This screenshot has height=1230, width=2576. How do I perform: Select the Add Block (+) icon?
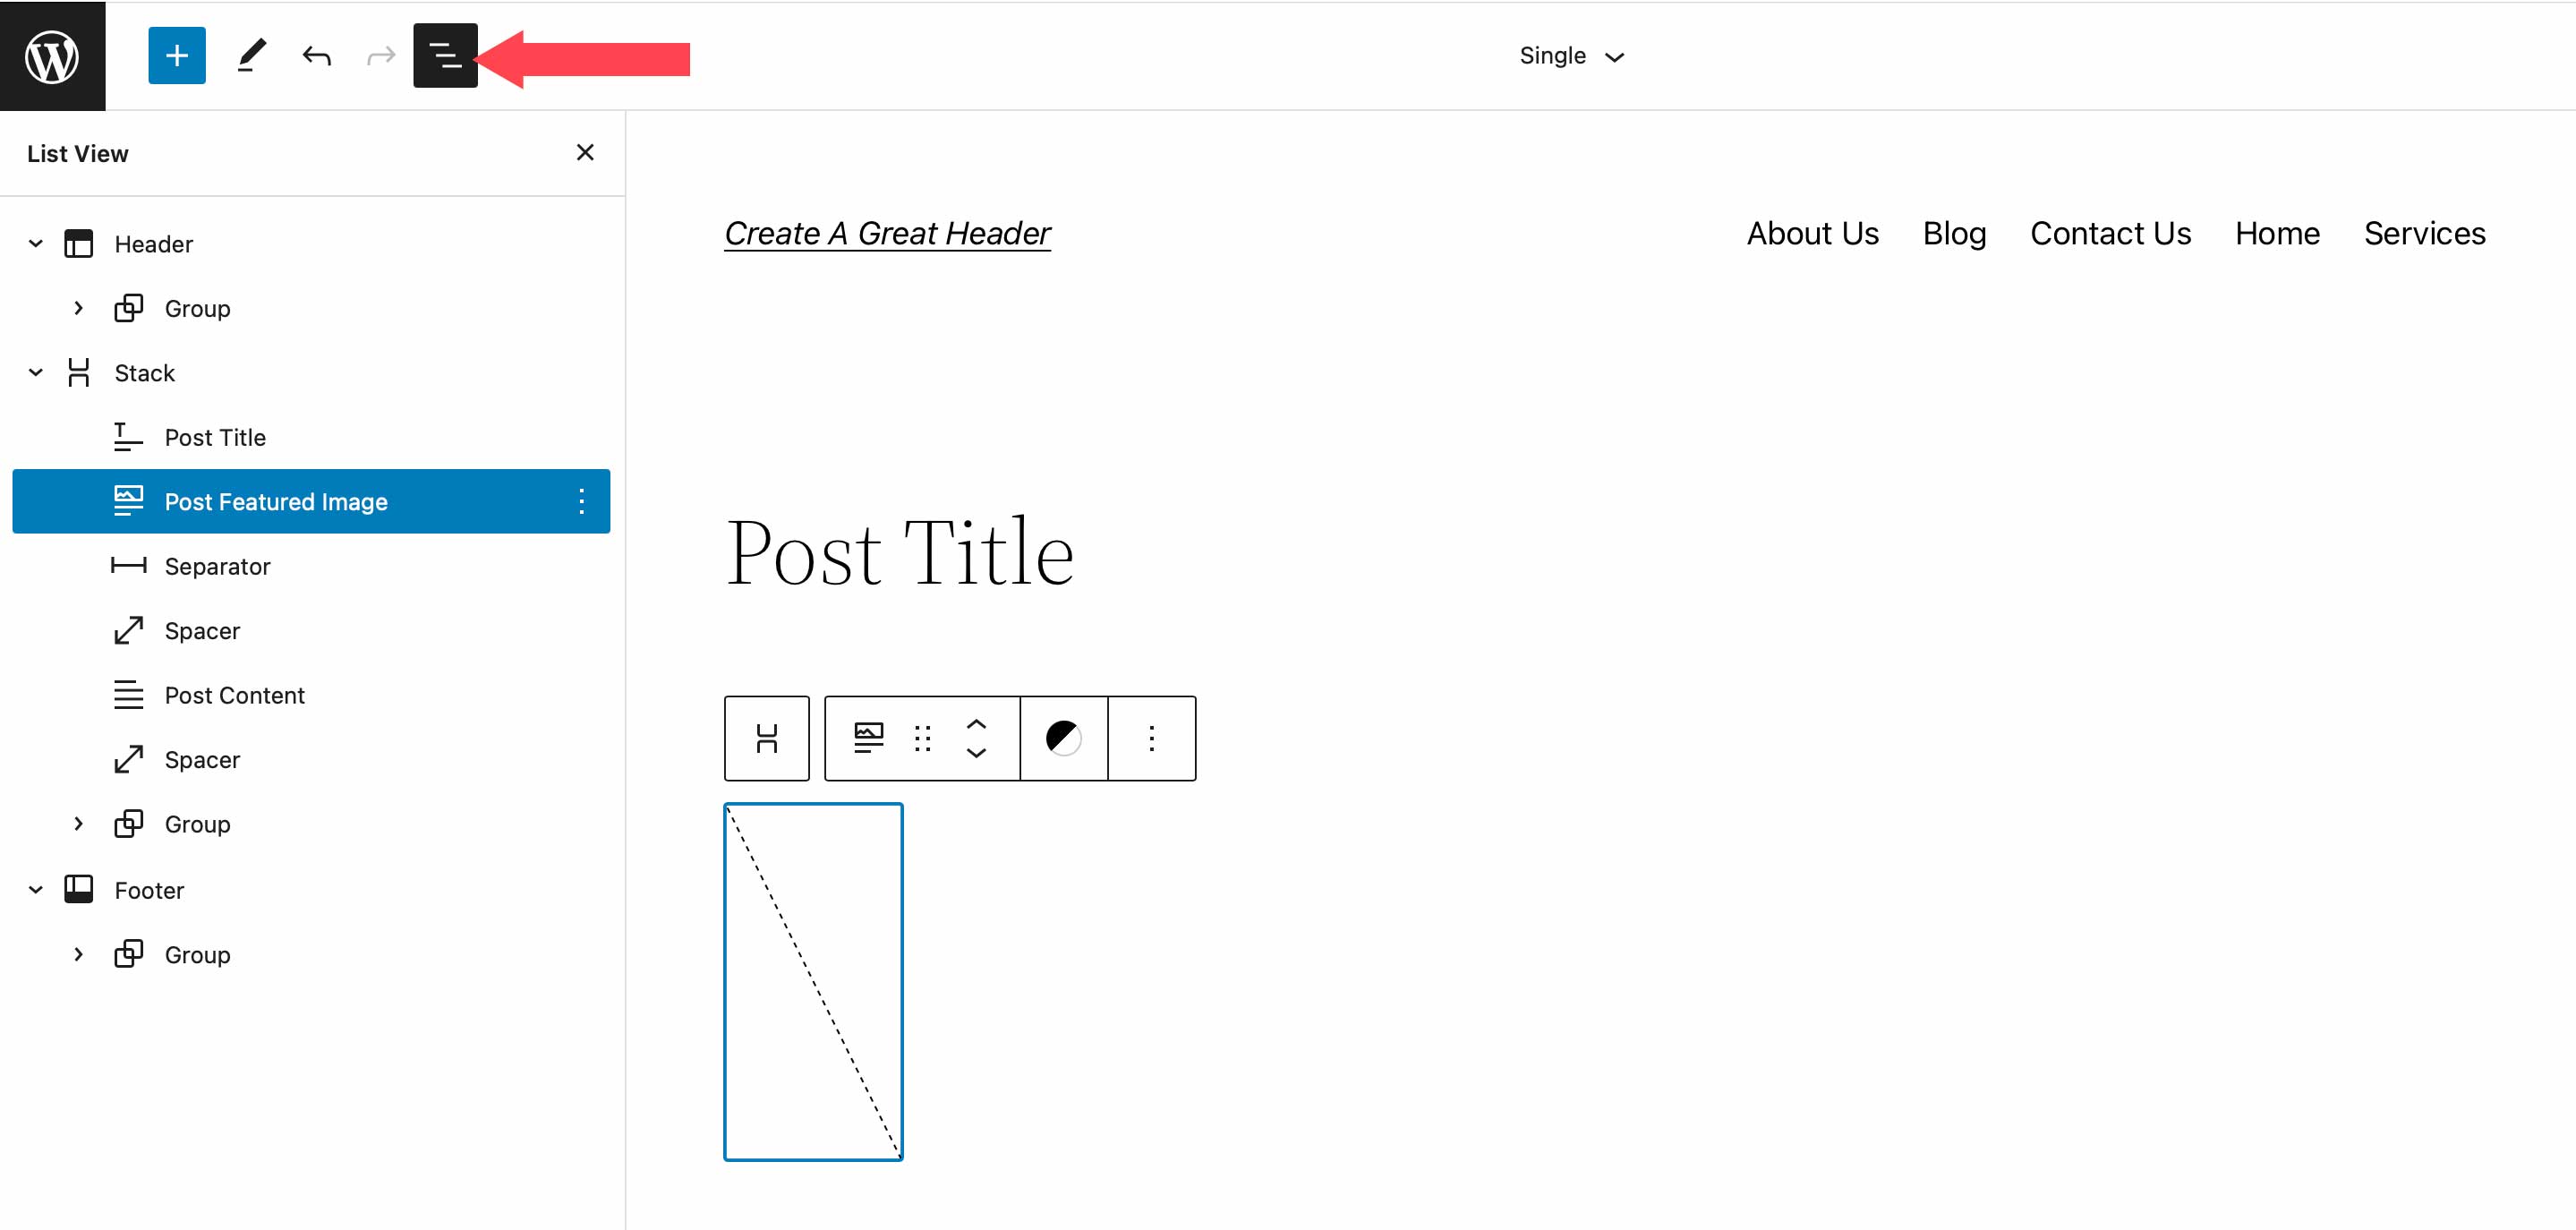coord(175,56)
